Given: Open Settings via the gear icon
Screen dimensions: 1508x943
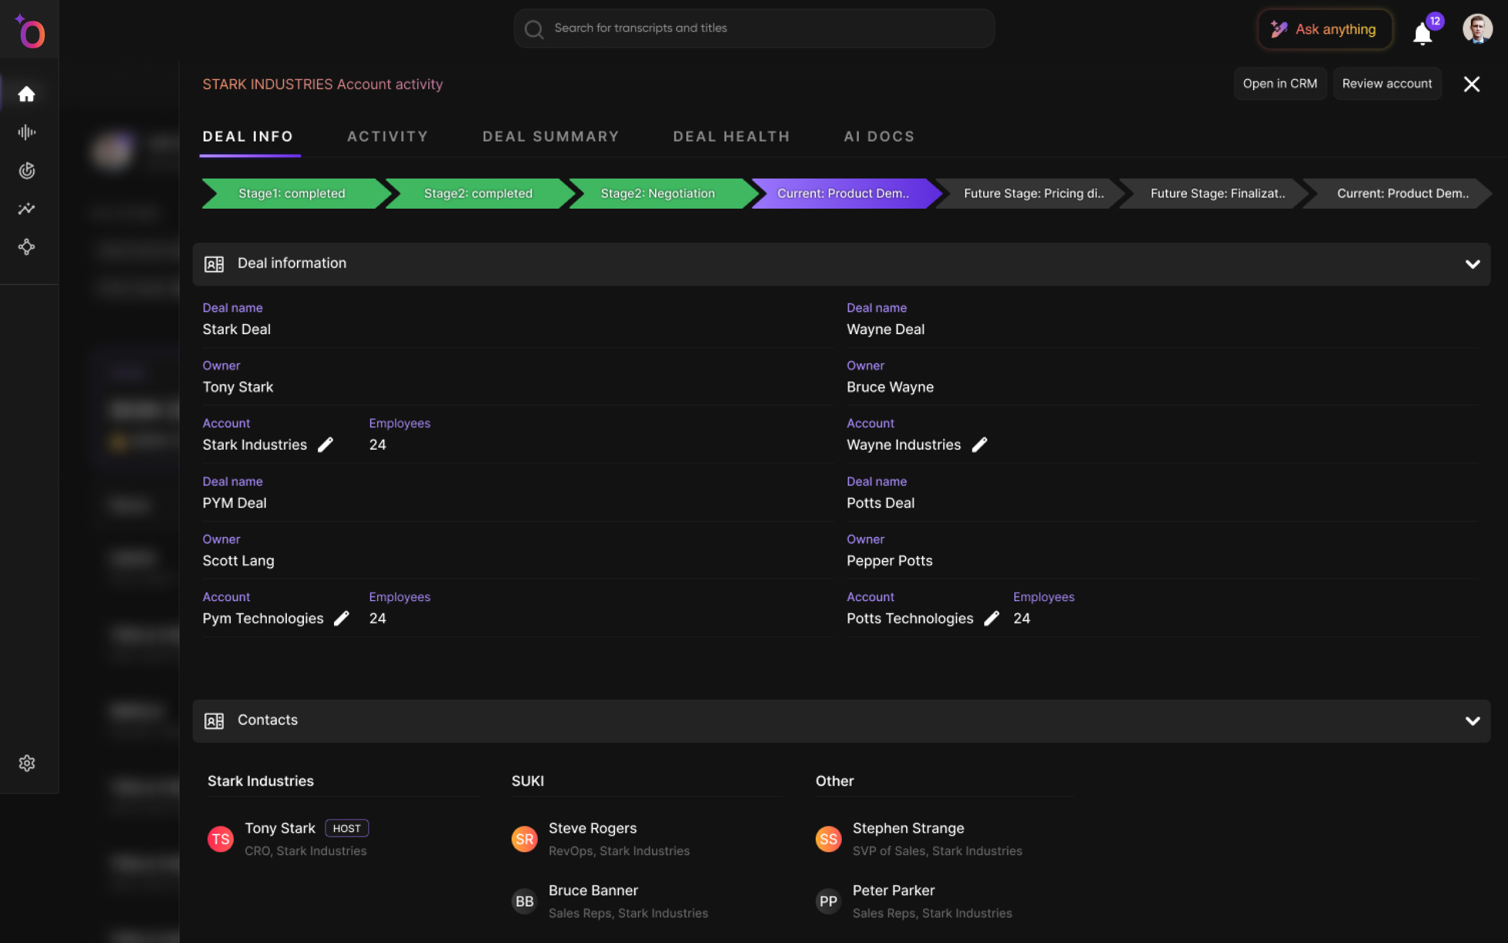Looking at the screenshot, I should click(x=27, y=763).
